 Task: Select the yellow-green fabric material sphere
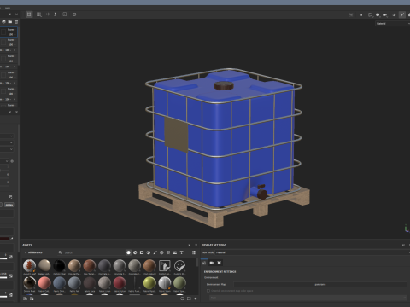(x=149, y=283)
